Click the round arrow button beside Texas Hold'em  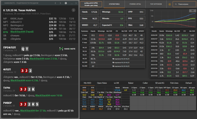pyautogui.click(x=74, y=10)
